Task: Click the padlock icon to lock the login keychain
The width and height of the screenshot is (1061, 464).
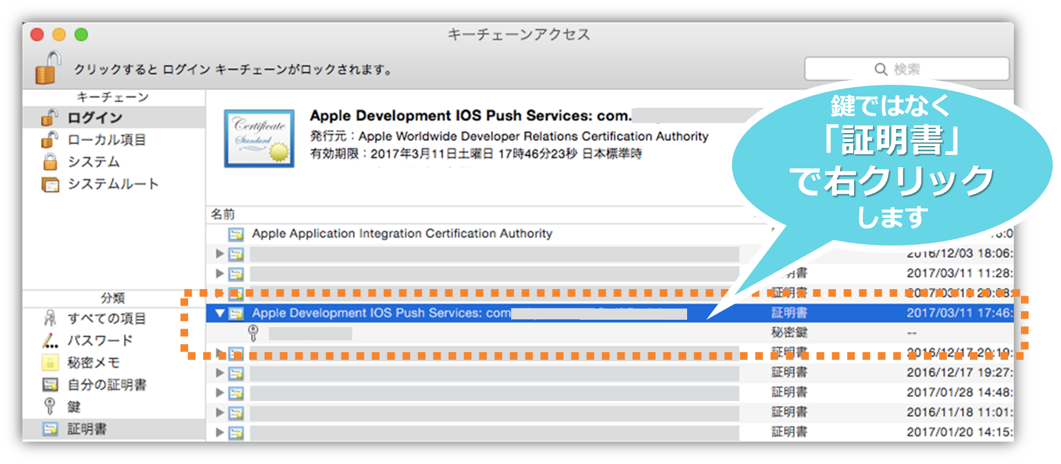Action: pos(48,68)
